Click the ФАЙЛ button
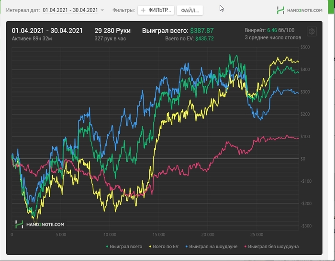Viewport: 335px width, 261px height. pos(190,10)
